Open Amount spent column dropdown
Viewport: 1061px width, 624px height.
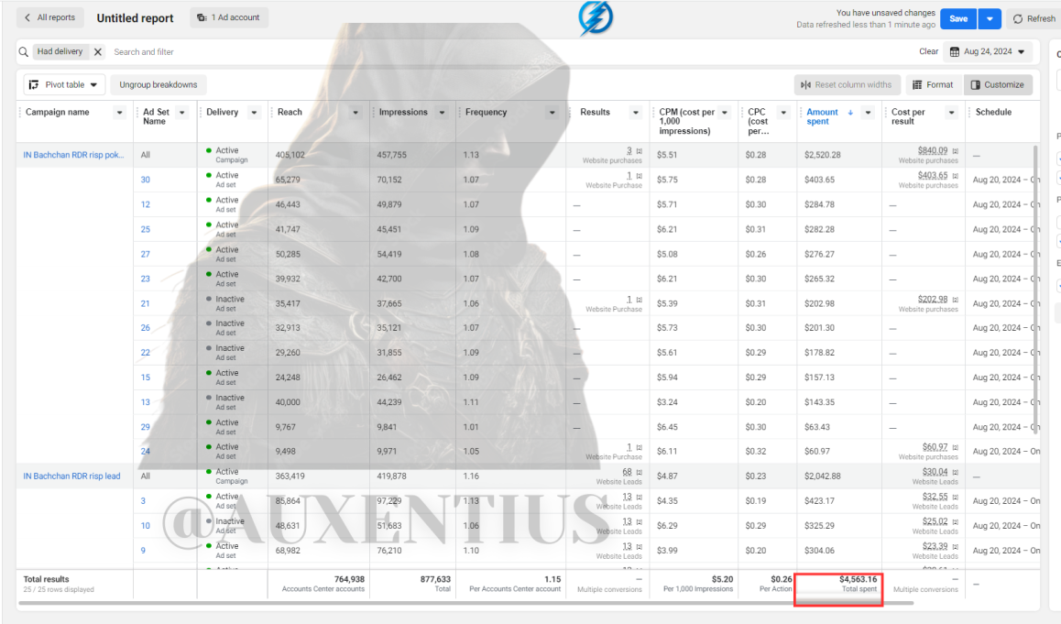click(869, 113)
